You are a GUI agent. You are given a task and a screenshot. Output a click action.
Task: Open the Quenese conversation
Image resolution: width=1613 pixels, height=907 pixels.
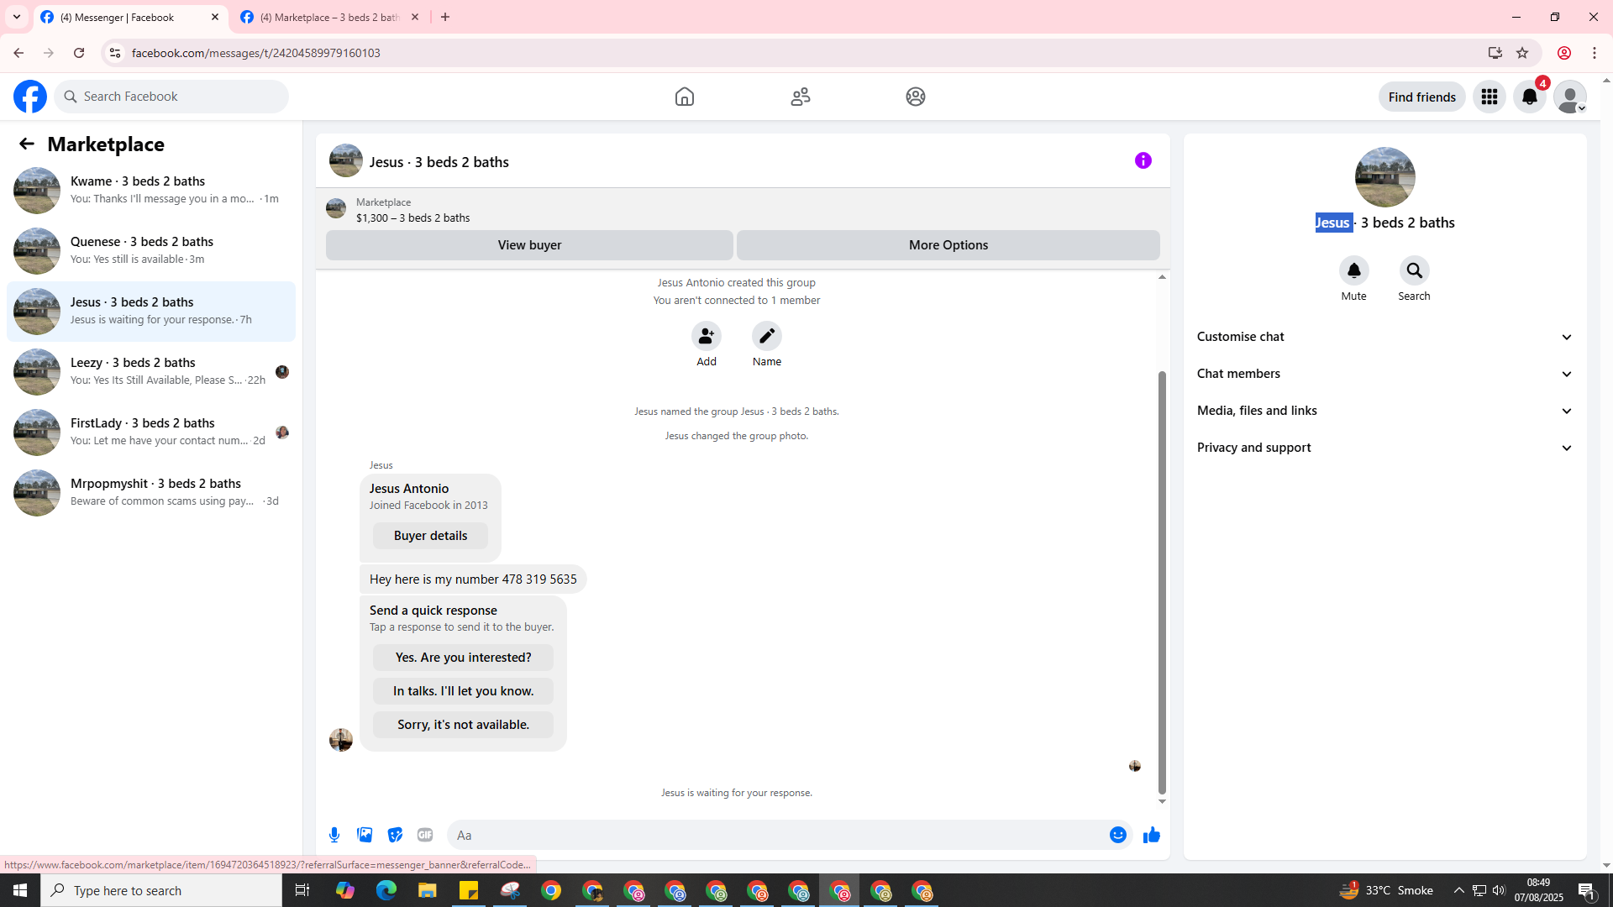pos(151,251)
